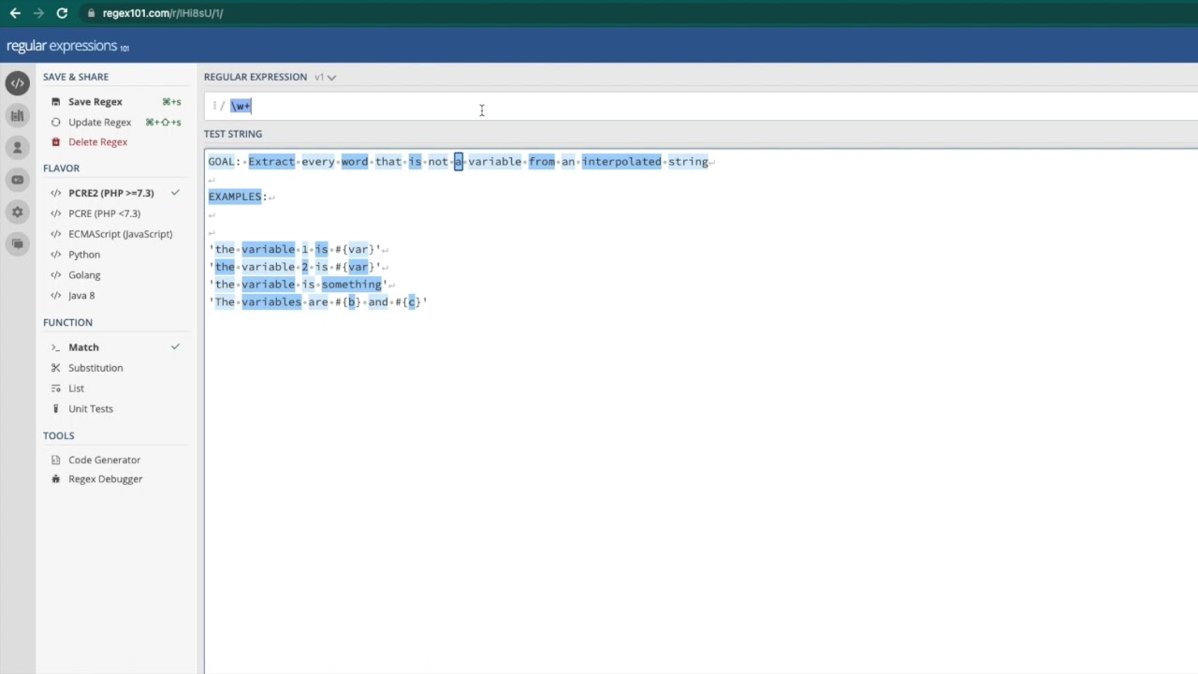Click the Code Generator file icon

coord(56,460)
